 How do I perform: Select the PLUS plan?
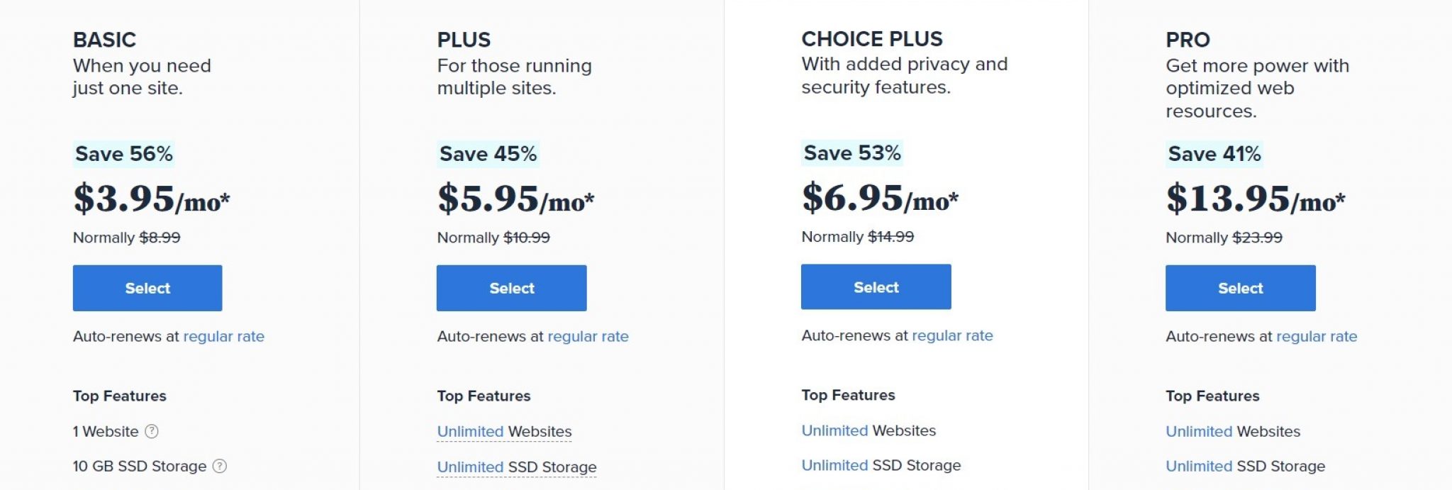pyautogui.click(x=511, y=288)
